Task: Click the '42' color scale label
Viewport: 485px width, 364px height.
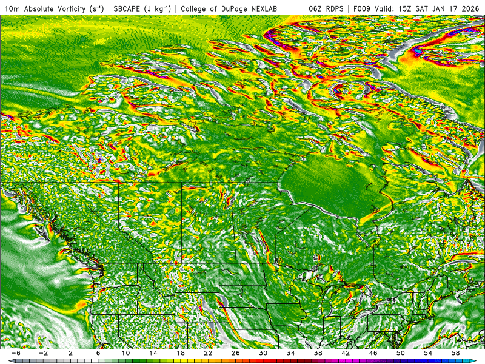Action: [x=346, y=353]
